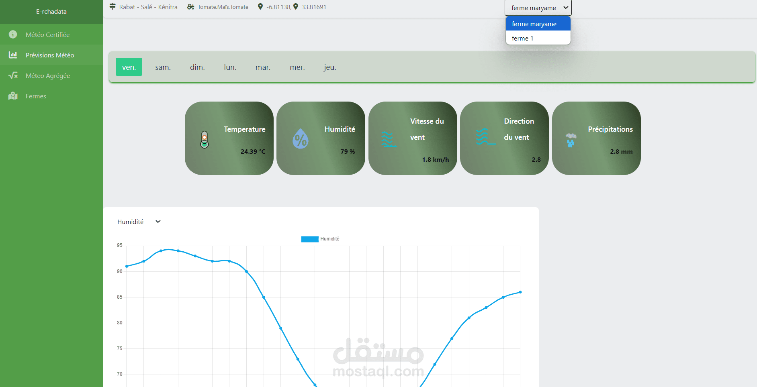Click the Temperature card title
Viewport: 757px width, 387px height.
point(245,129)
